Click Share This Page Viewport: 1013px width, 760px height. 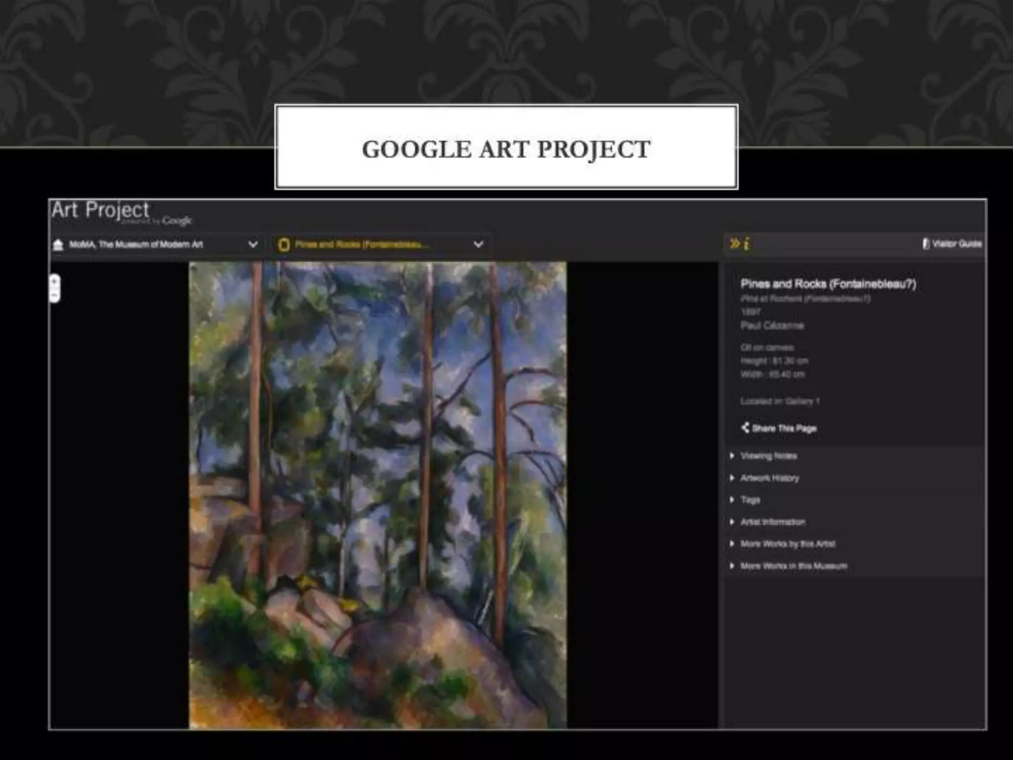click(779, 428)
